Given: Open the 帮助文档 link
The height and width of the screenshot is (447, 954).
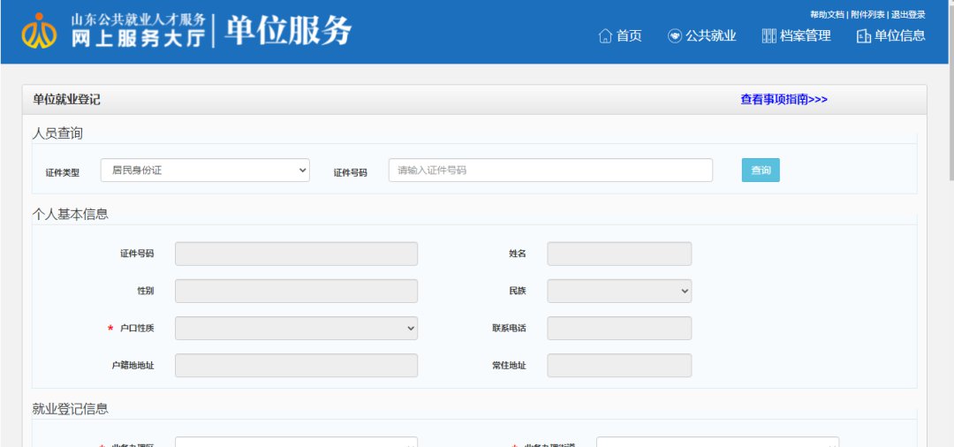Looking at the screenshot, I should (x=827, y=15).
